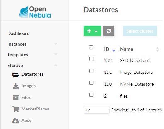Tick the checkbox for files datastore

pyautogui.click(x=91, y=95)
